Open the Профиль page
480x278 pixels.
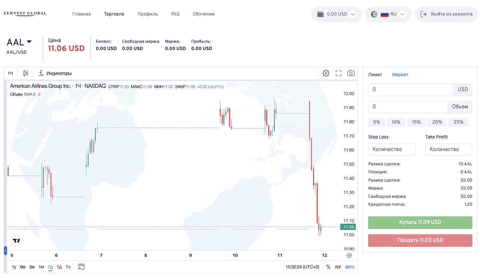click(x=148, y=14)
